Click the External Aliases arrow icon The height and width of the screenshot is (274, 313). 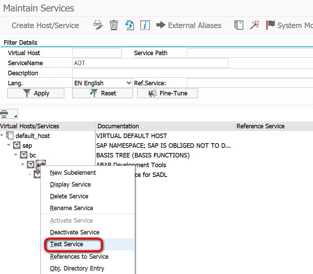(160, 25)
